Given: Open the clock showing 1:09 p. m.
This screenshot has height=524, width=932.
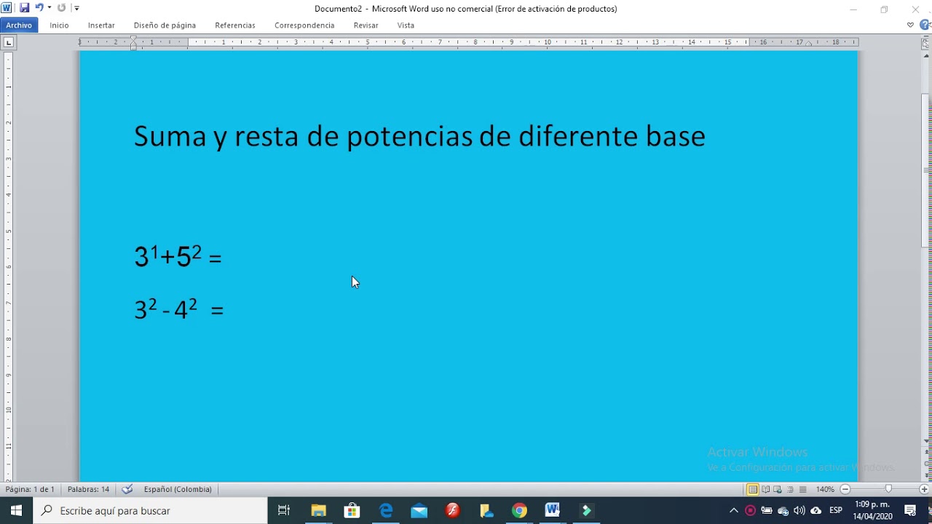Looking at the screenshot, I should click(873, 510).
